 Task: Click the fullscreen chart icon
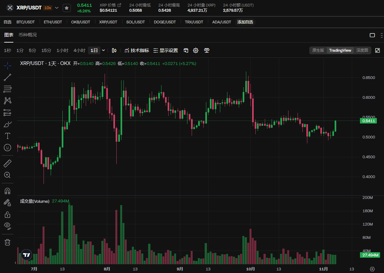pyautogui.click(x=377, y=50)
